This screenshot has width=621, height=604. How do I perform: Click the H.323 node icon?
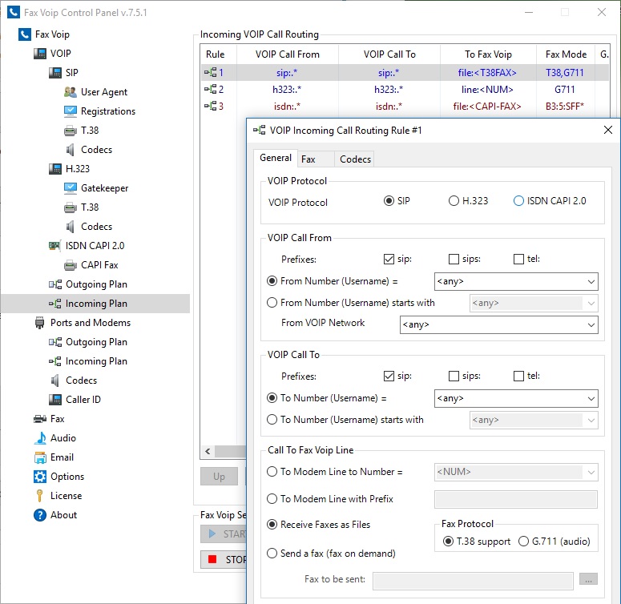(x=55, y=169)
